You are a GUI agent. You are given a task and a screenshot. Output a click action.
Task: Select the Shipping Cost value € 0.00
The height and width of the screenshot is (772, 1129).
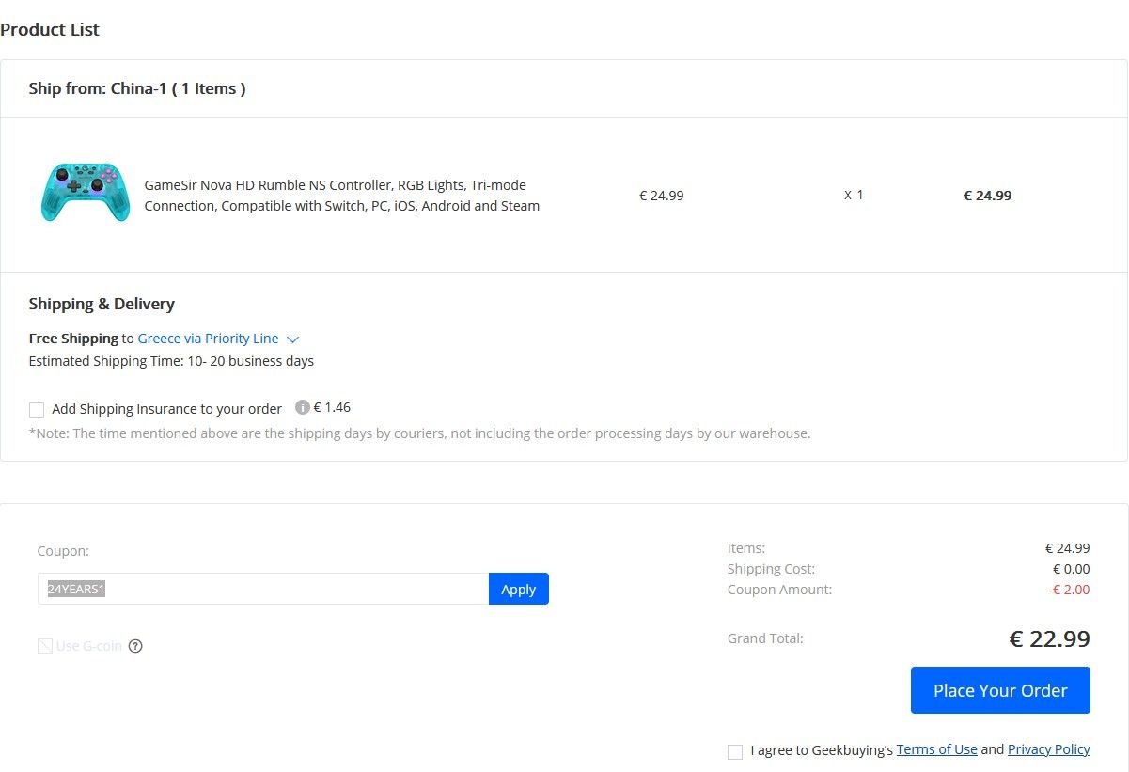click(x=1072, y=569)
